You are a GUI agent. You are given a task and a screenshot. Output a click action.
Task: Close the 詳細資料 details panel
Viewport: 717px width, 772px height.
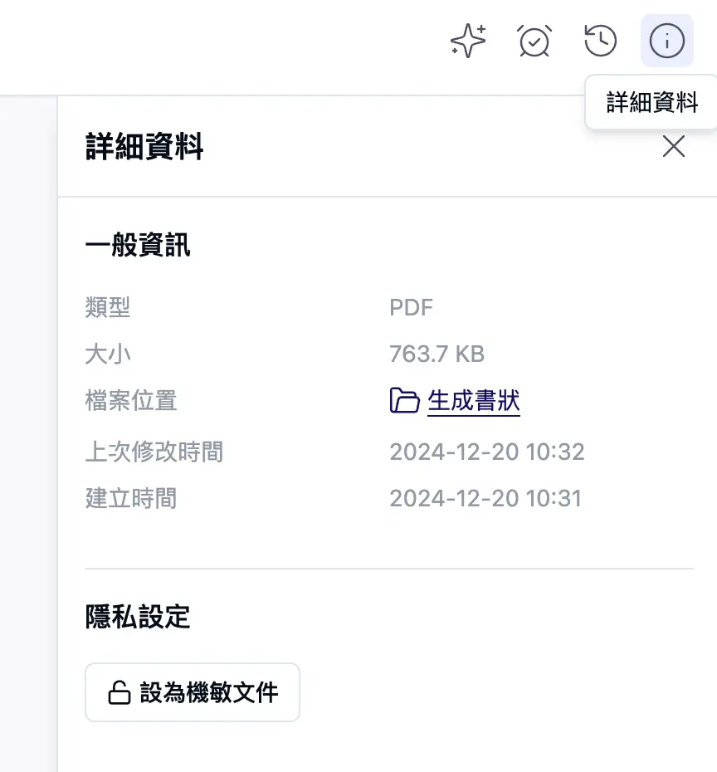tap(673, 146)
